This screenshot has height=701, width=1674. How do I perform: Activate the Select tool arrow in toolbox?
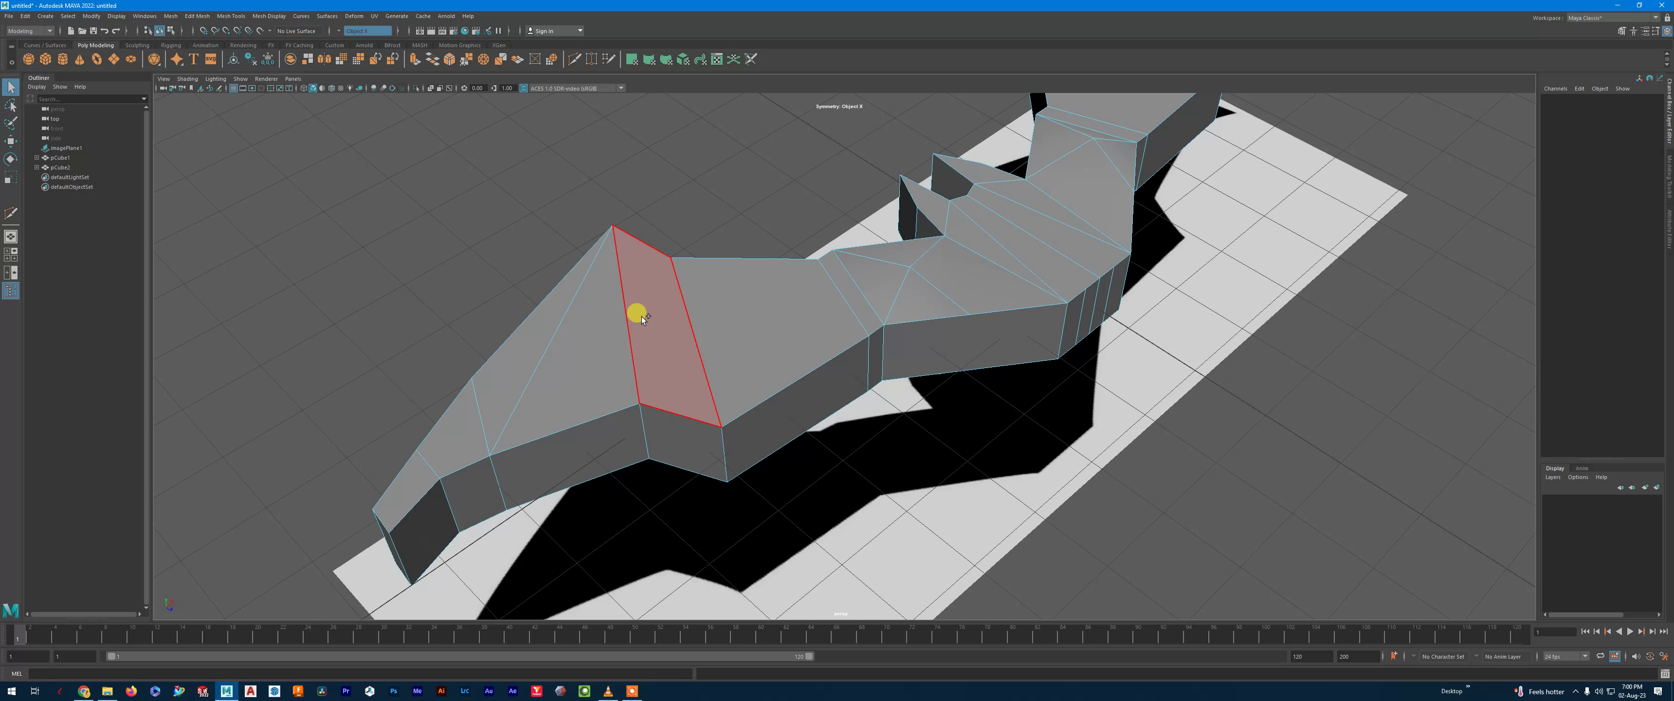tap(10, 87)
